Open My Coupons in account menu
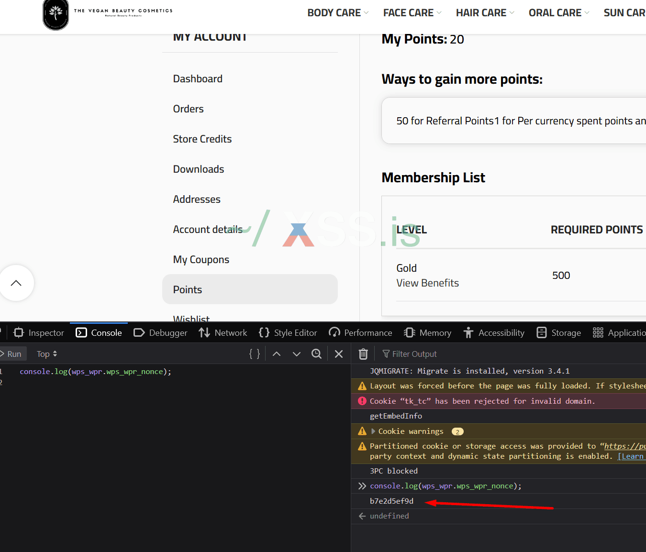The height and width of the screenshot is (552, 646). 201,260
